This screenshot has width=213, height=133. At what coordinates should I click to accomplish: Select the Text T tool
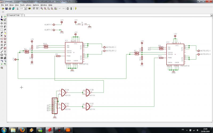[5, 52]
